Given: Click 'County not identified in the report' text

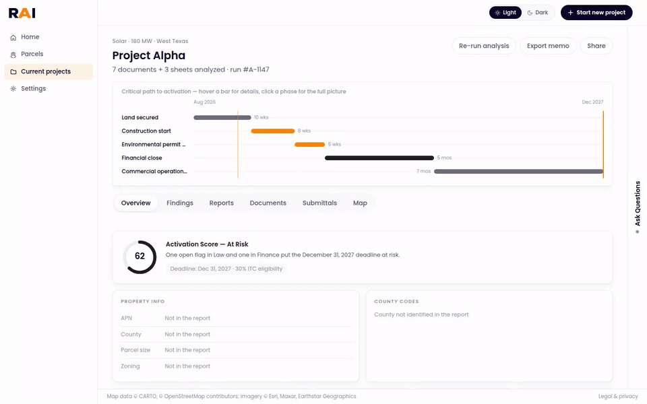Looking at the screenshot, I should pyautogui.click(x=421, y=314).
